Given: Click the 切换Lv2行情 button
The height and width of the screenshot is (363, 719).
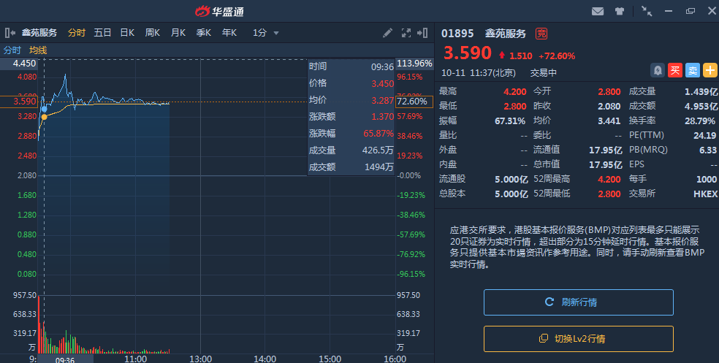Looking at the screenshot, I should coord(578,339).
